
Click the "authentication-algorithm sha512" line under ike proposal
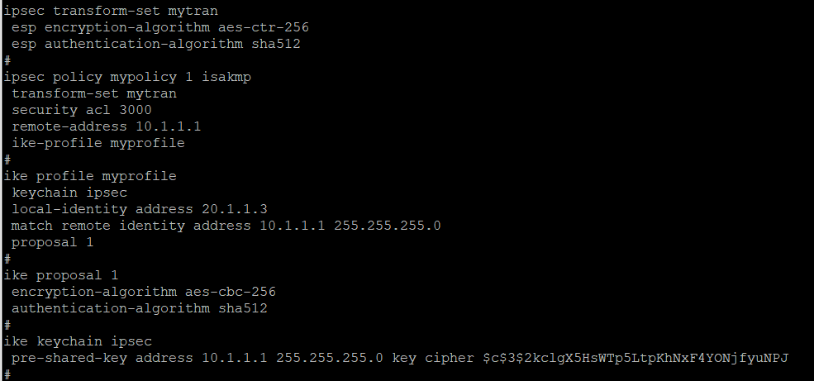click(x=139, y=308)
